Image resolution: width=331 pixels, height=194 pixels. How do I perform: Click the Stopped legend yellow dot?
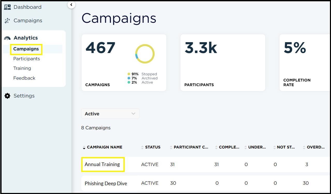coord(129,74)
